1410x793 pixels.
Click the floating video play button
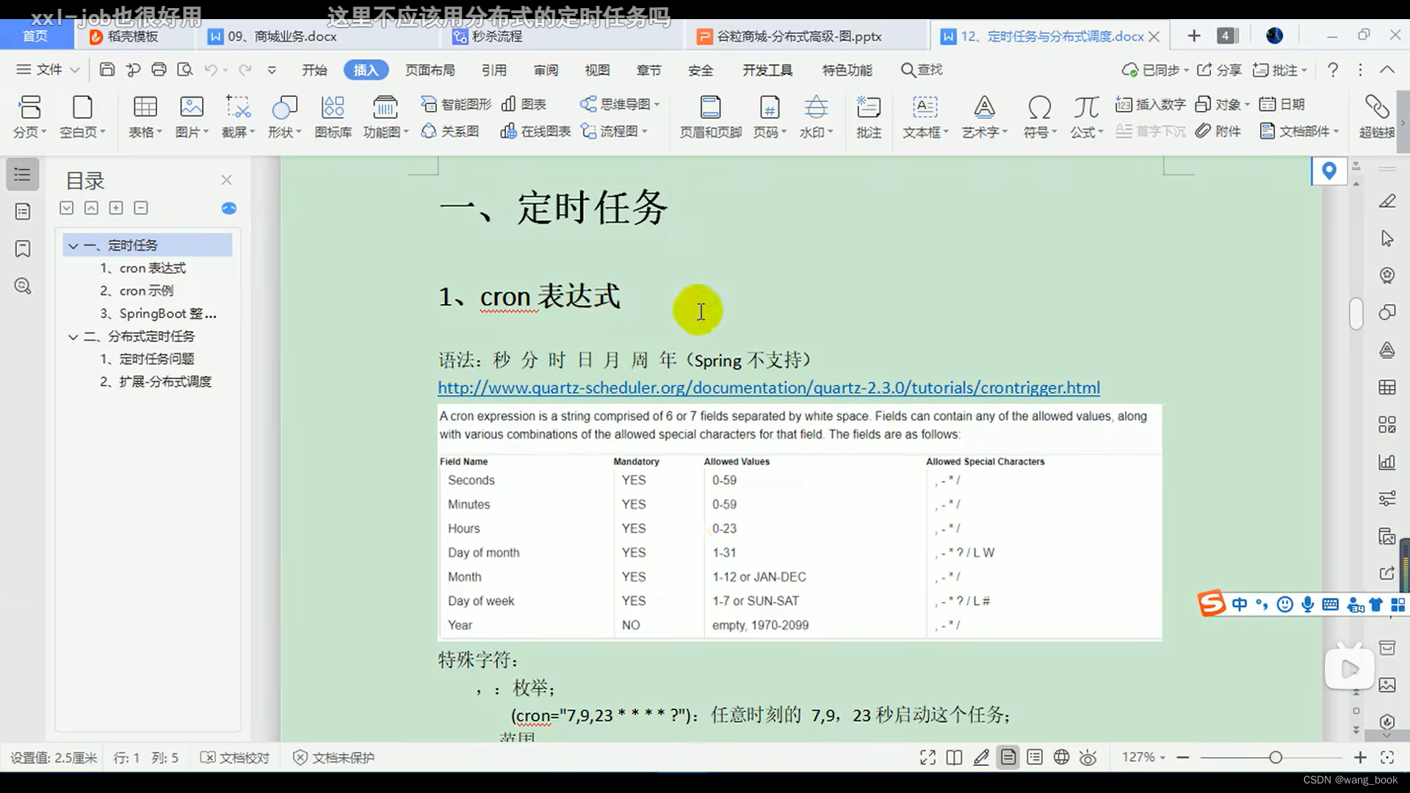pos(1349,669)
